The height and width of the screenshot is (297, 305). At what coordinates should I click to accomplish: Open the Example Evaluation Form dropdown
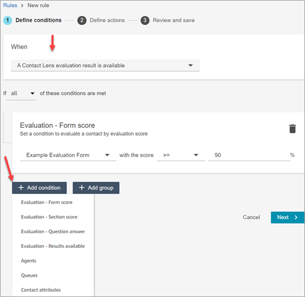68,155
